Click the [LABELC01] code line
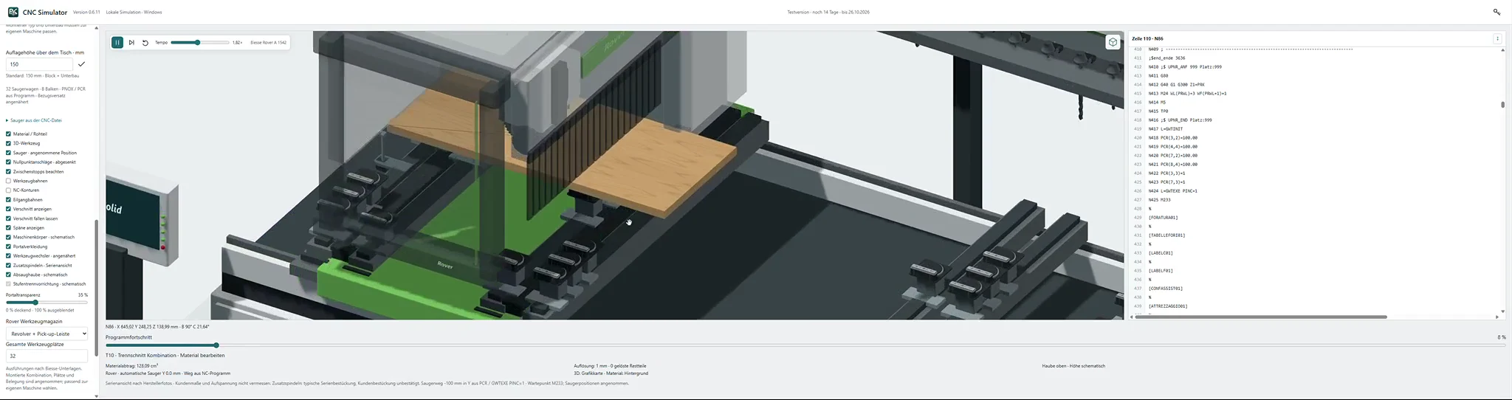This screenshot has width=1512, height=400. tap(1160, 253)
